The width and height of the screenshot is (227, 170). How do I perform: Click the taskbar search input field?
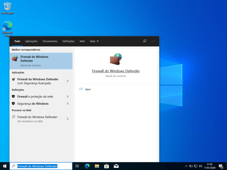[x=43, y=166]
